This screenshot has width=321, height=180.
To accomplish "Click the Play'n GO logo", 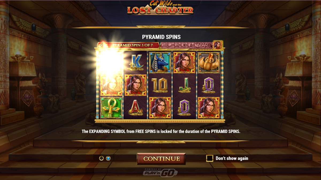I will (160, 172).
